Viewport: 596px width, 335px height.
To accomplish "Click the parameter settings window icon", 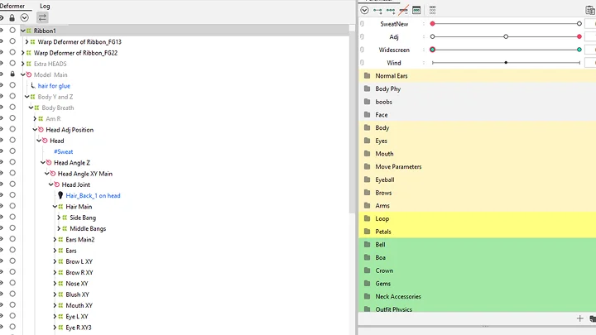I will tap(416, 11).
